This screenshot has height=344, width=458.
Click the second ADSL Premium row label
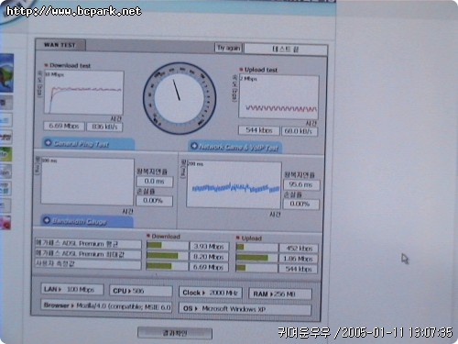click(x=88, y=254)
